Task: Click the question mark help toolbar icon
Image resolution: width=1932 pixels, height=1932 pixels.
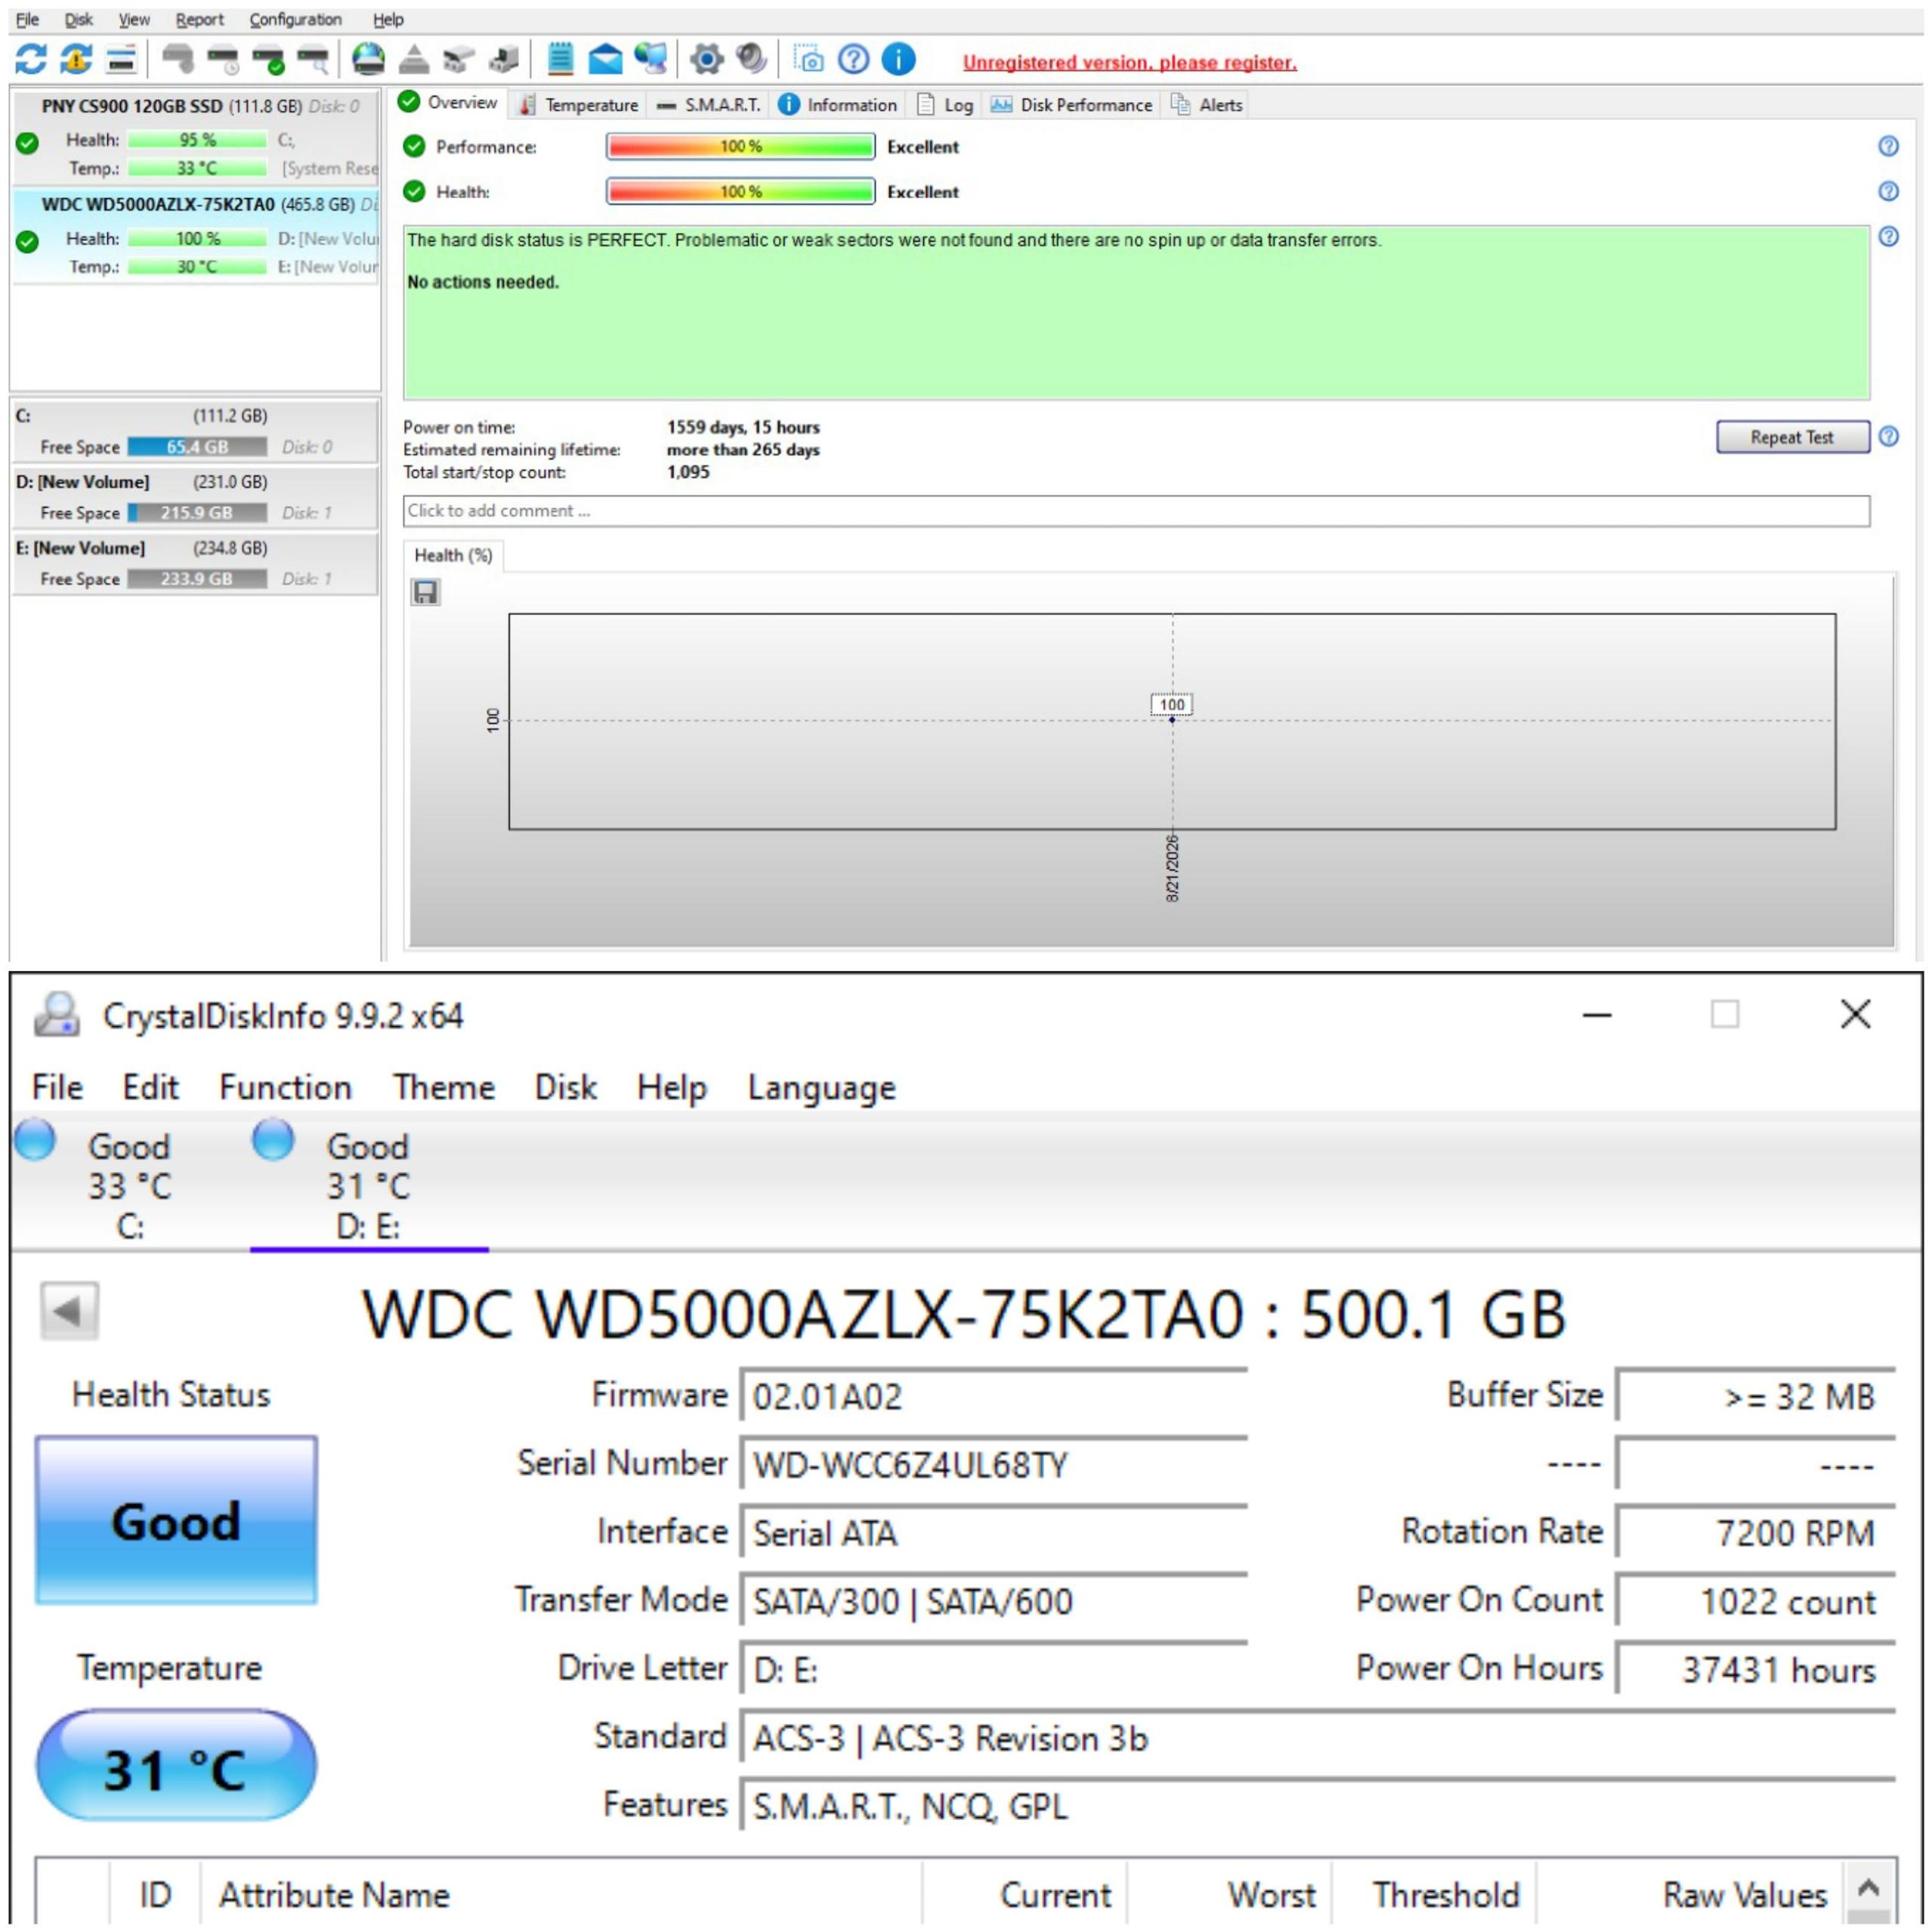Action: tap(853, 60)
